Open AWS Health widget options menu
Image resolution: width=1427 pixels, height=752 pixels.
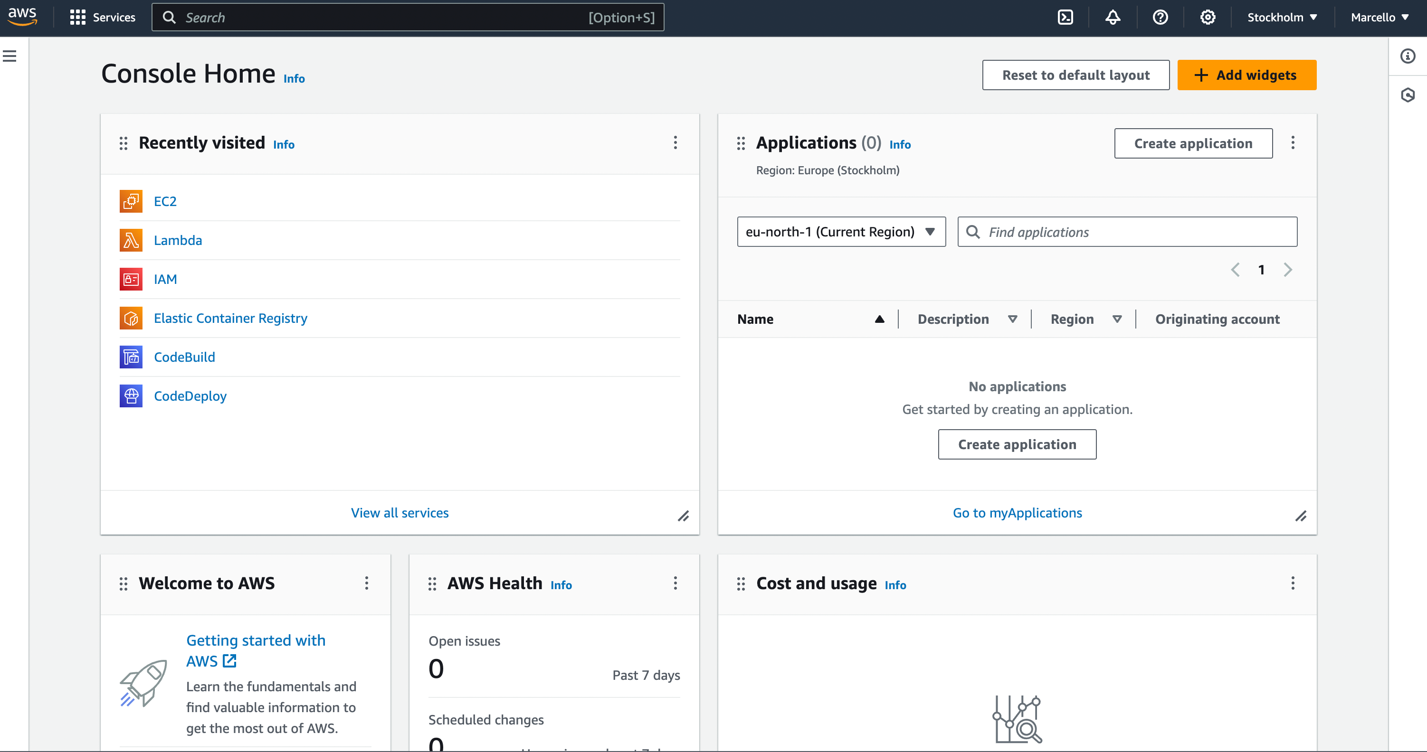pyautogui.click(x=675, y=583)
